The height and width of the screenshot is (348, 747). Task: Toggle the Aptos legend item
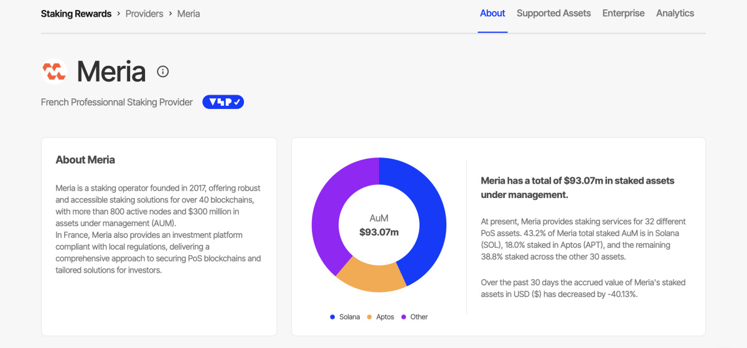(380, 317)
